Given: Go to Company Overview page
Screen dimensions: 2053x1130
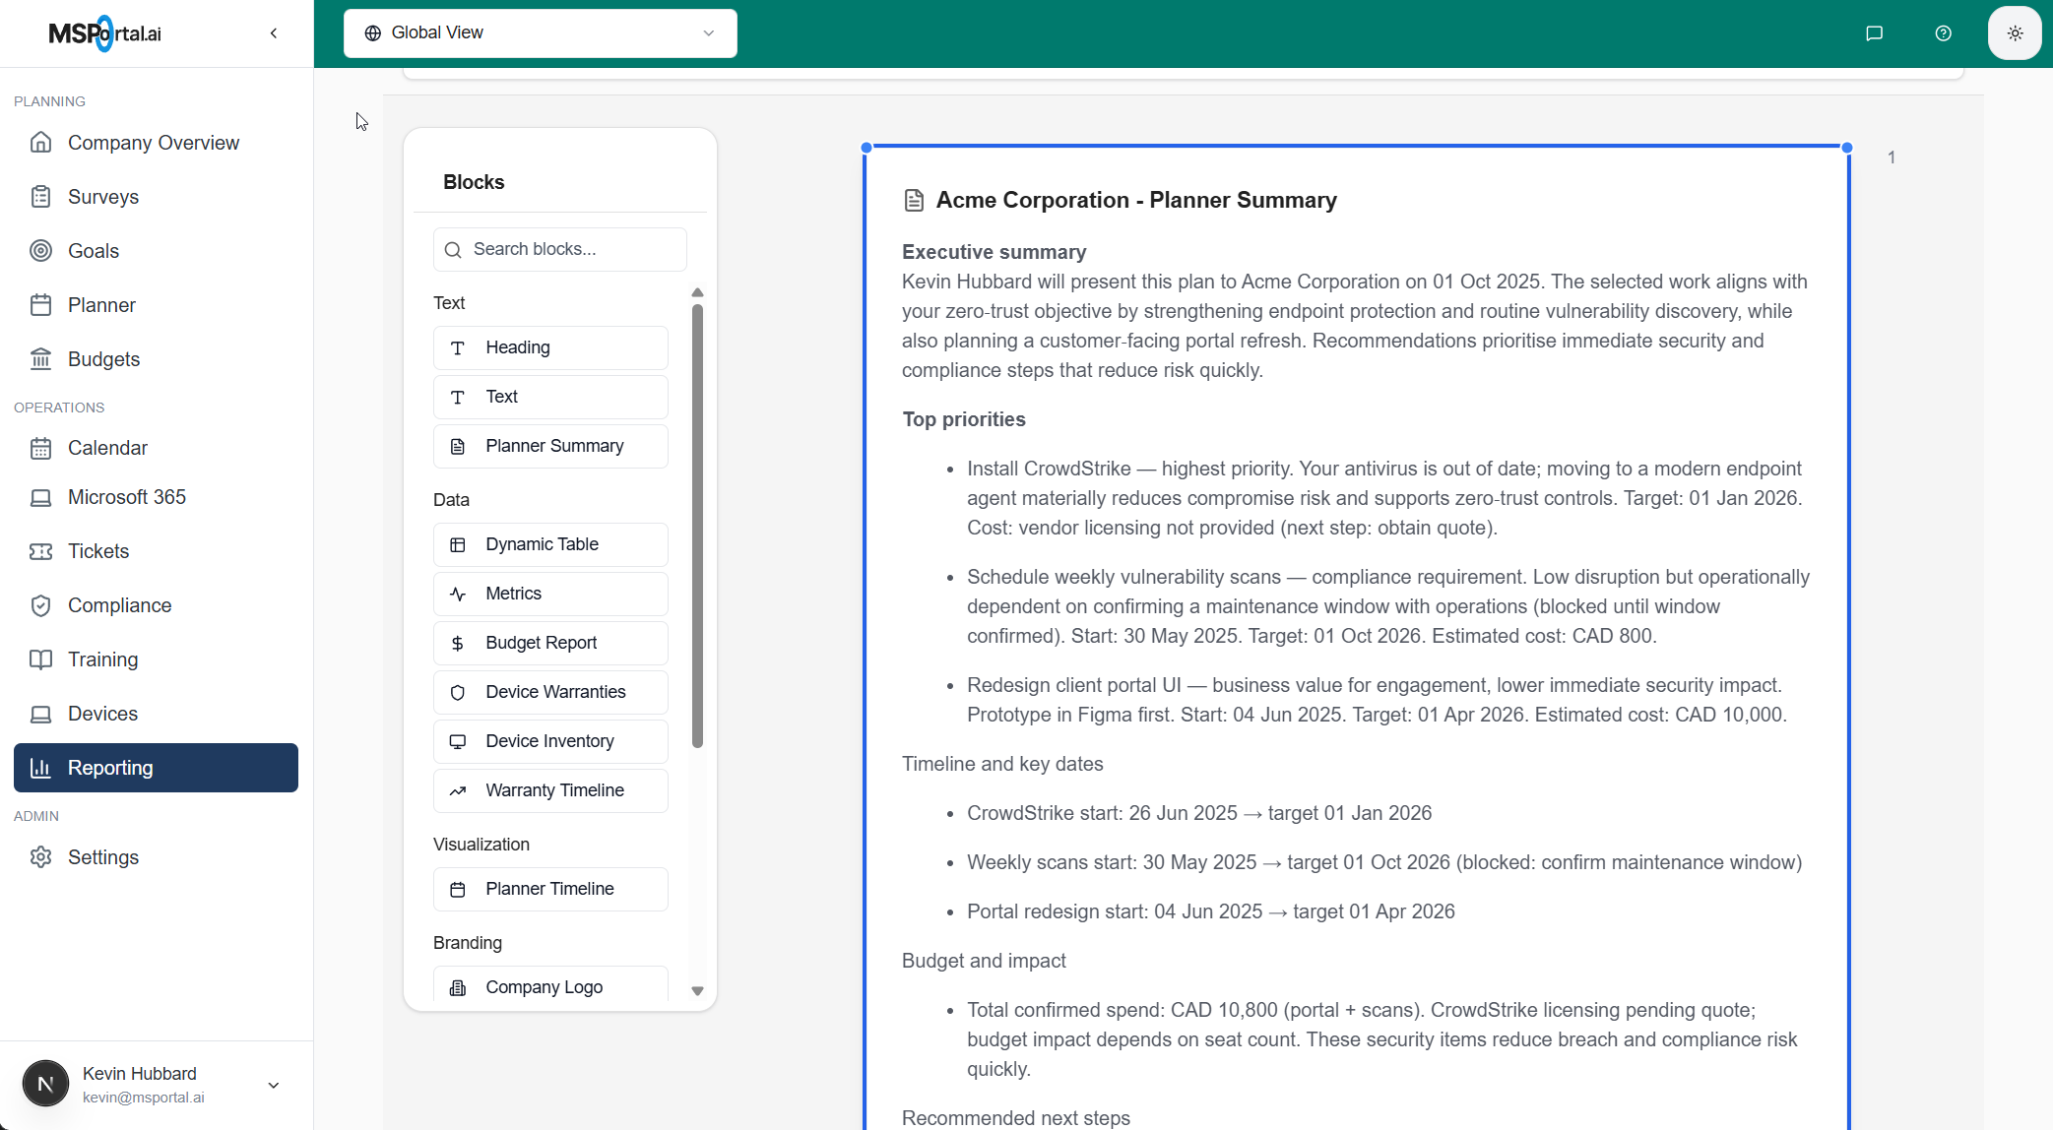Looking at the screenshot, I should coord(154,143).
